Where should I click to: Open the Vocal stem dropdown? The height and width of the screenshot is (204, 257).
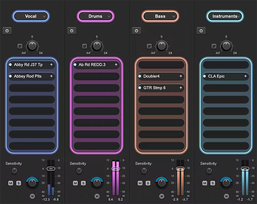(x=31, y=16)
